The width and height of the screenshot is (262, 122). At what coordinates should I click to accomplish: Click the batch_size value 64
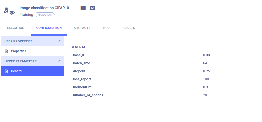point(205,63)
